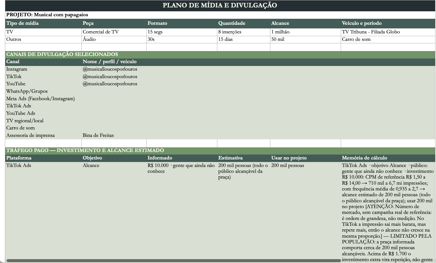
Task: Select the '15 segs' format cell
Action: pos(182,32)
